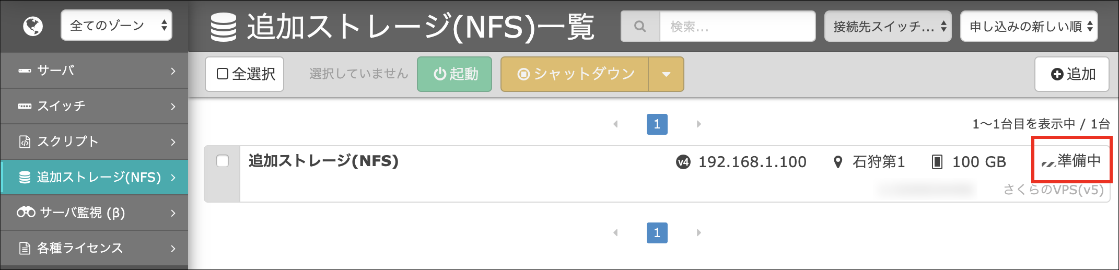Click the IPv4 badge icon beside 192.168.1.100

click(683, 162)
